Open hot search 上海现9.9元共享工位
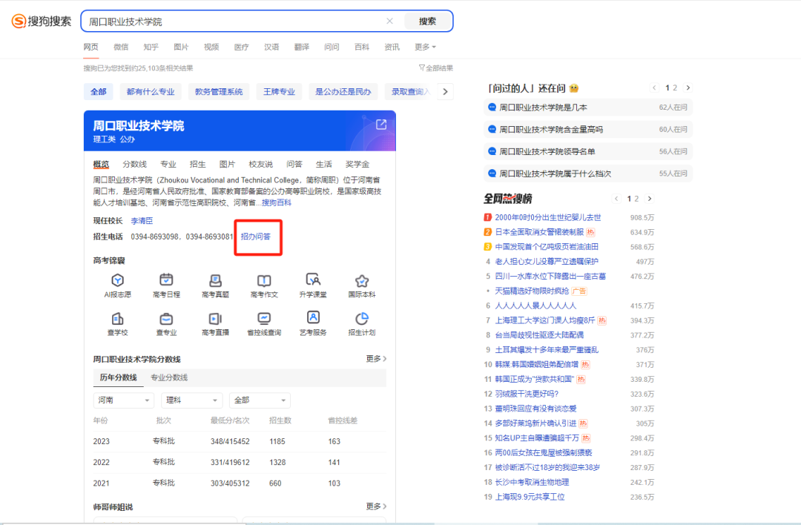 [x=530, y=497]
